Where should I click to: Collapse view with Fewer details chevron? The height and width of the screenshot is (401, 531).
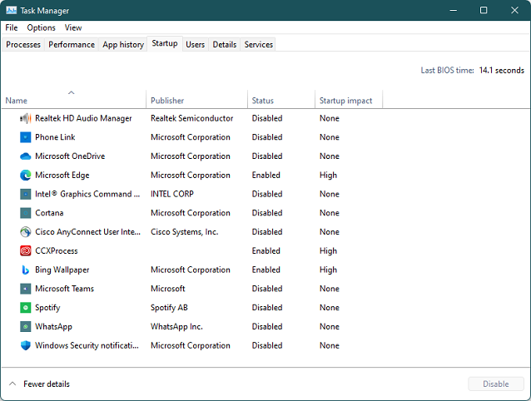coord(12,384)
